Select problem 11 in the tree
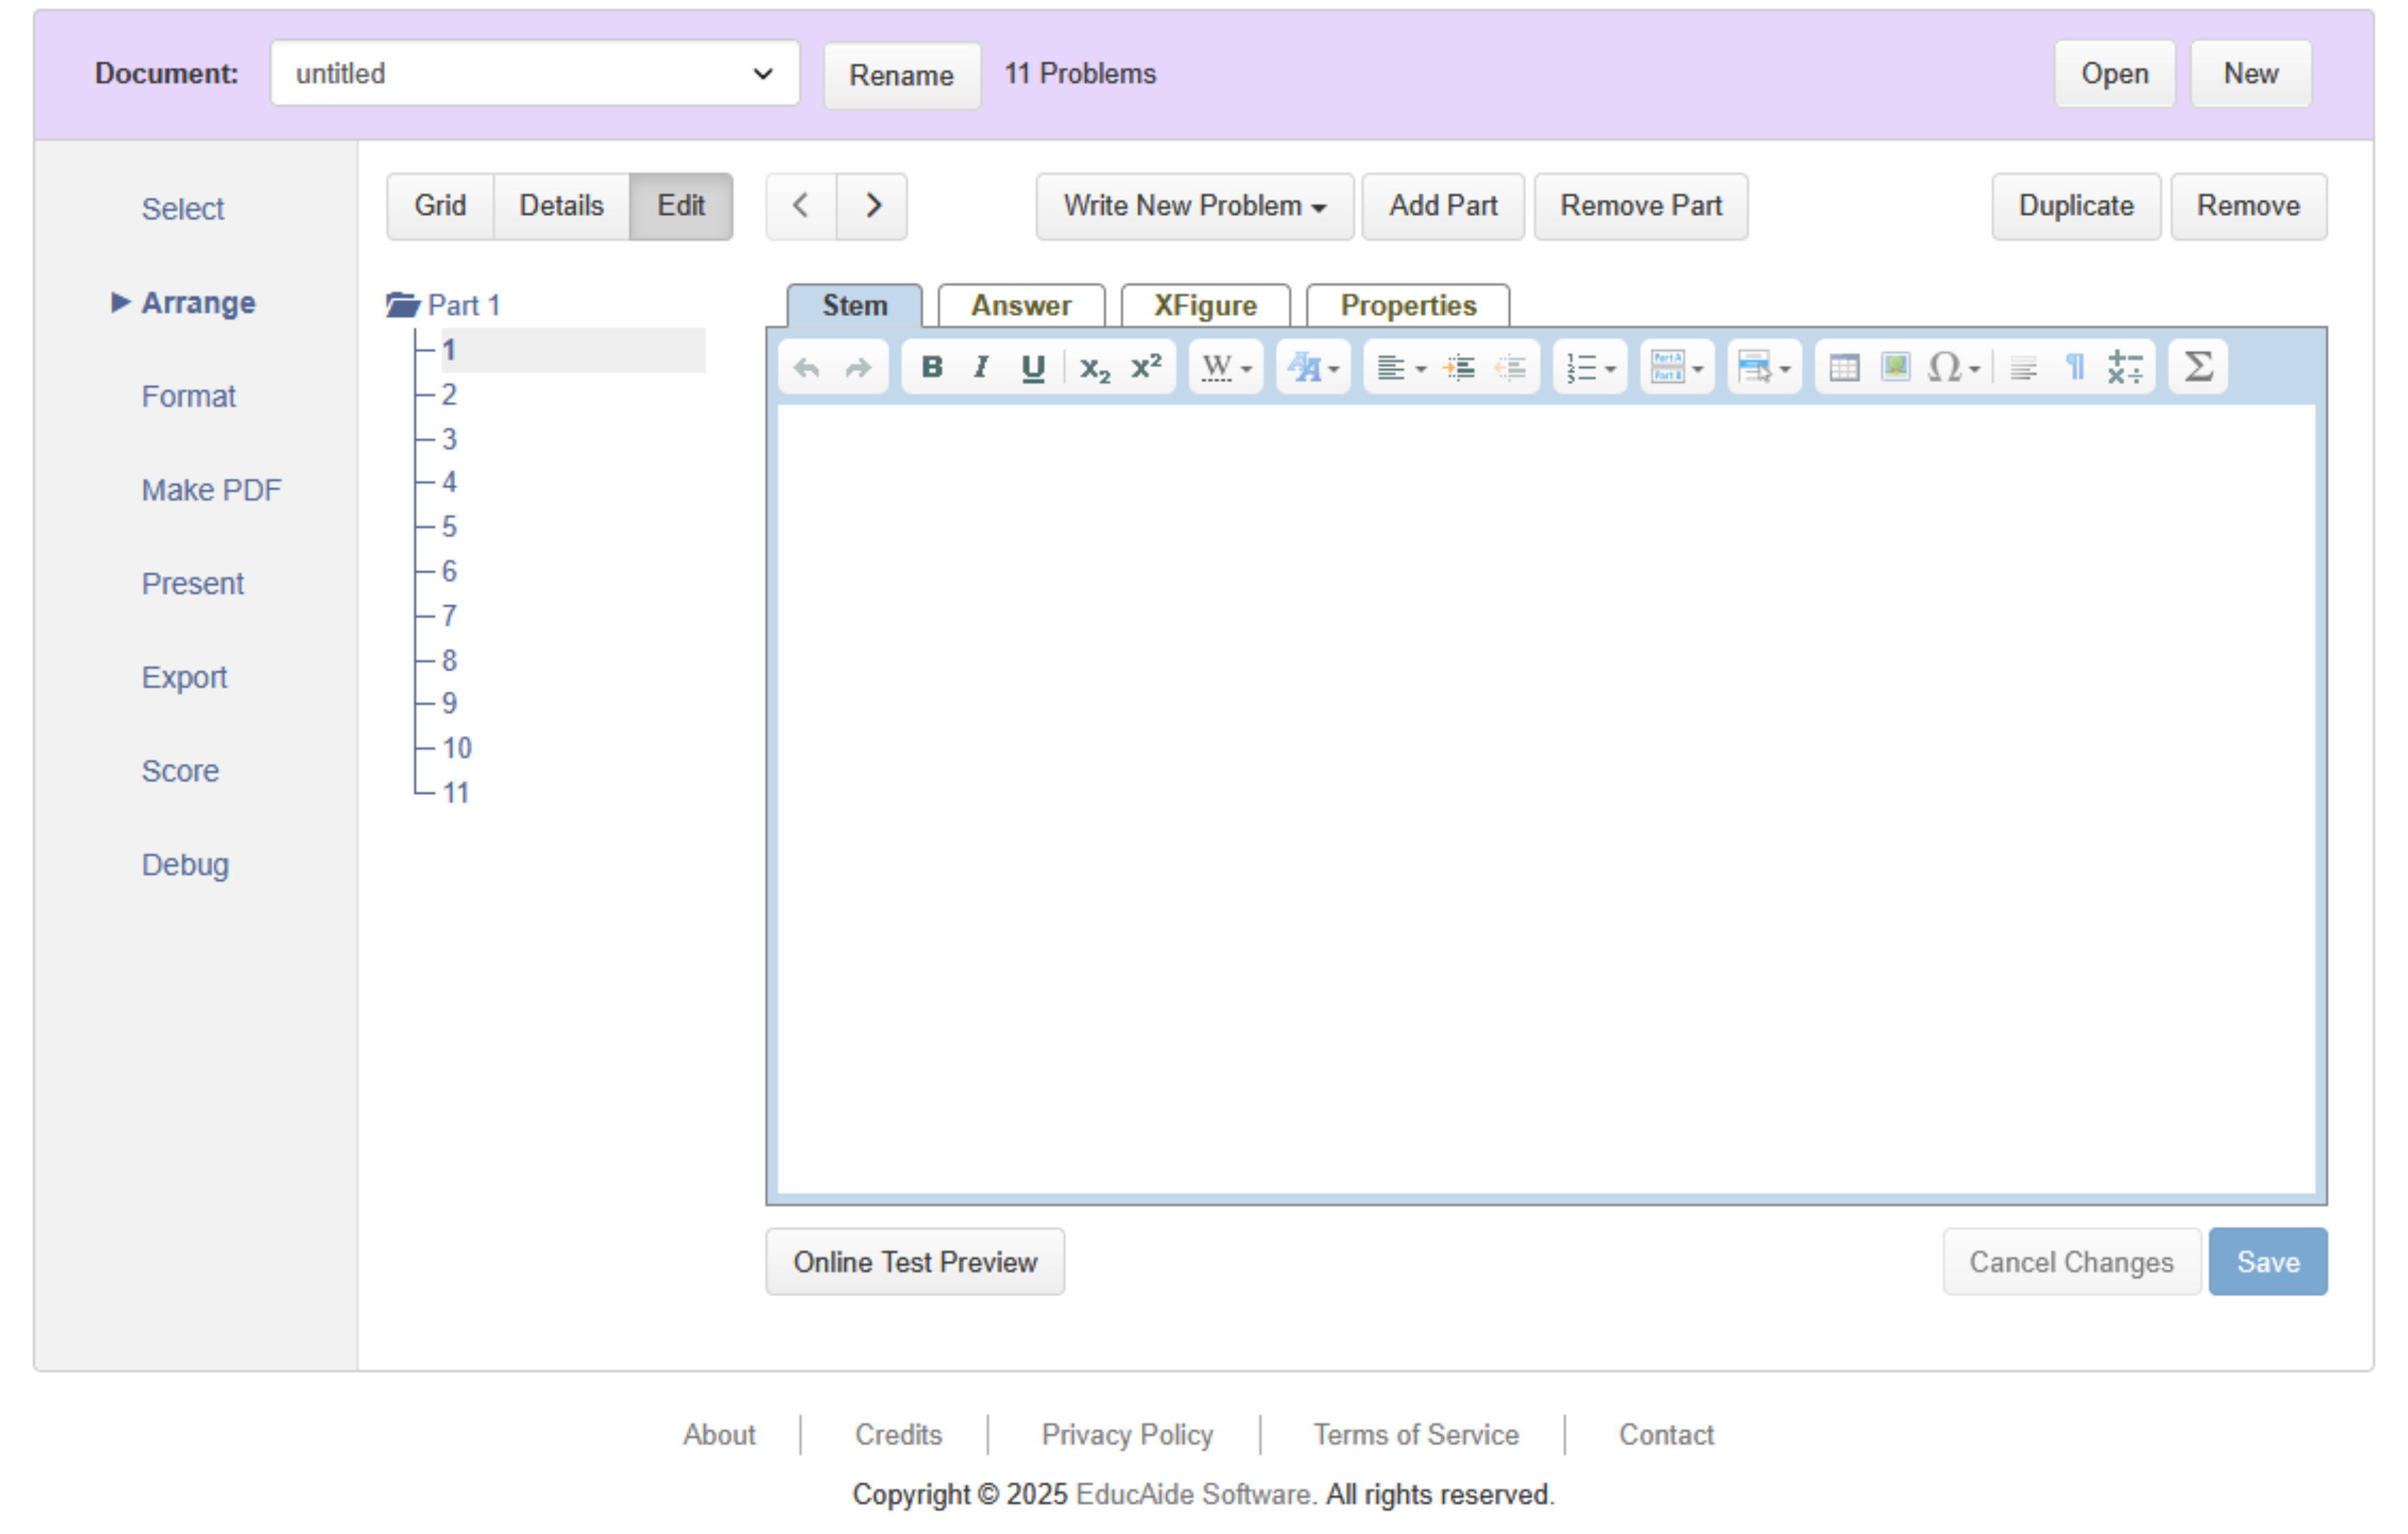The width and height of the screenshot is (2408, 1534). click(456, 794)
